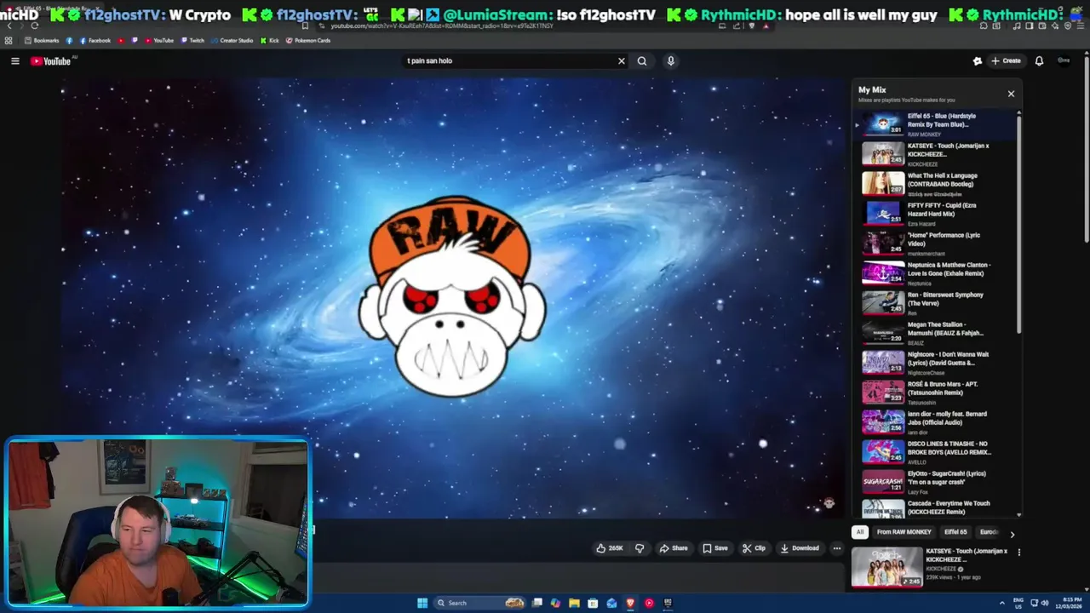This screenshot has width=1090, height=613.
Task: Close the My Mix playlist panel
Action: tap(1011, 94)
